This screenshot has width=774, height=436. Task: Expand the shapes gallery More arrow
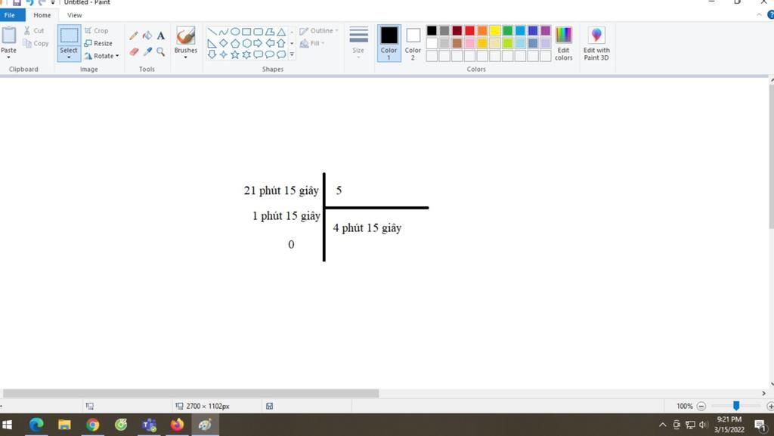coord(292,54)
